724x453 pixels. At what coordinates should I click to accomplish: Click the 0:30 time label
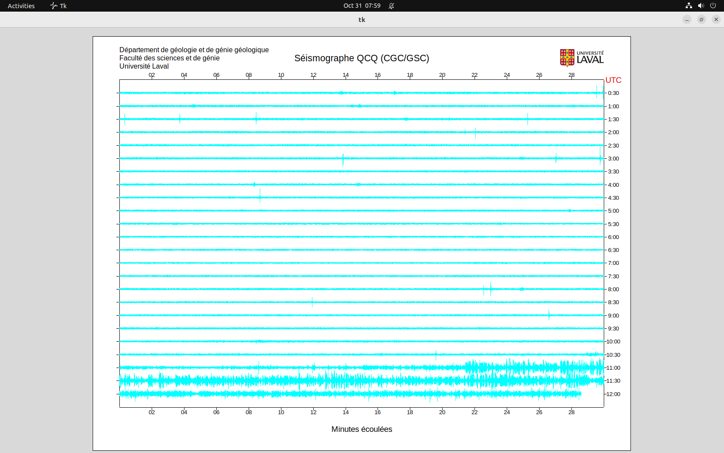click(x=613, y=93)
